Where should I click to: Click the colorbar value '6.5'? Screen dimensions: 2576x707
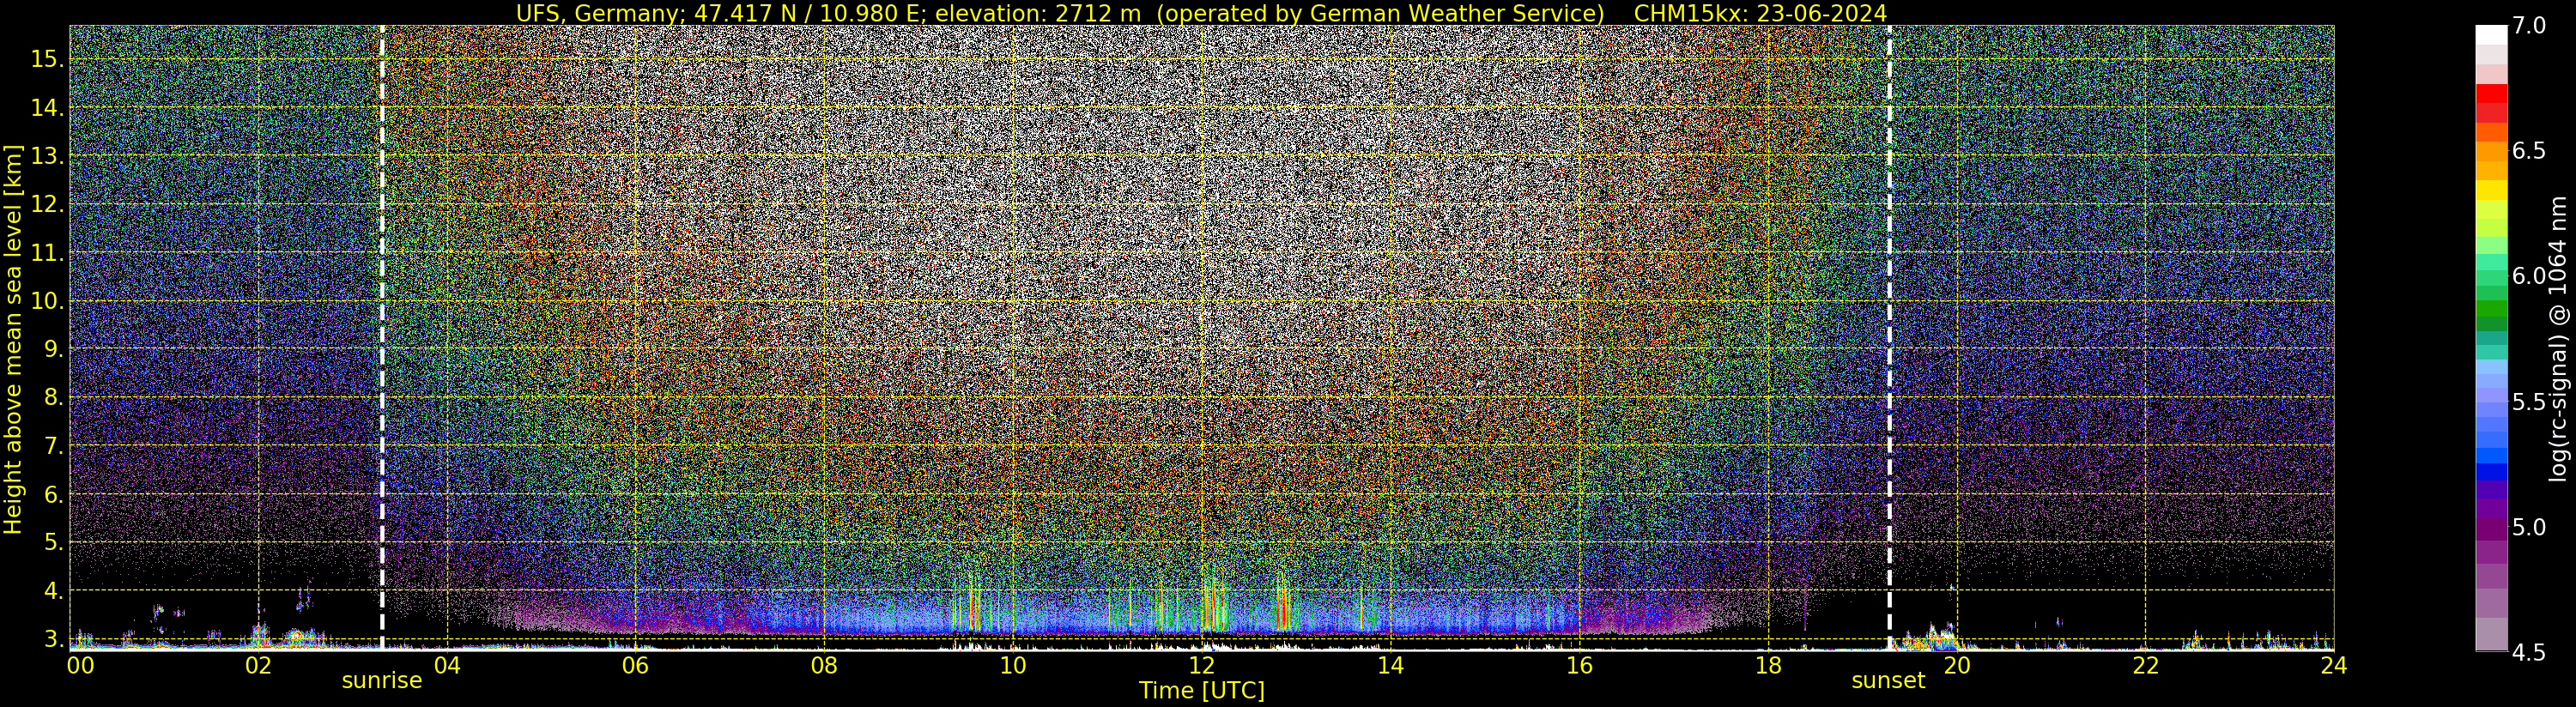click(x=2529, y=151)
